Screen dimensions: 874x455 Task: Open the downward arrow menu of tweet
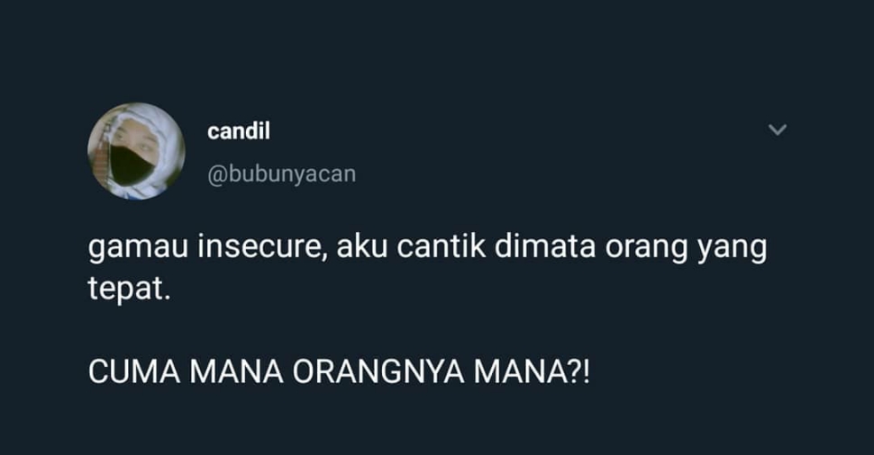point(777,129)
